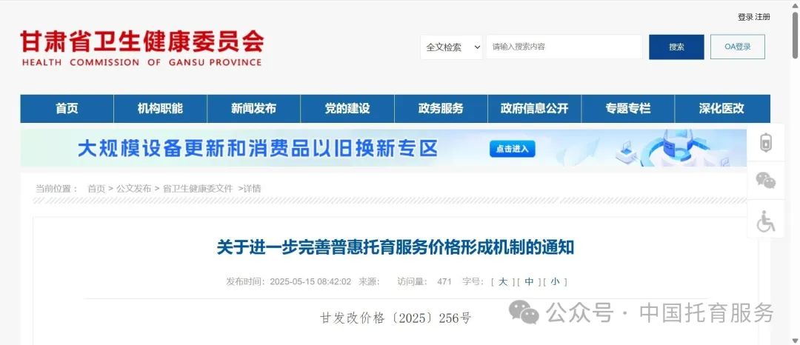Open the mobile version sidebar icon
Image resolution: width=800 pixels, height=345 pixels.
point(765,143)
